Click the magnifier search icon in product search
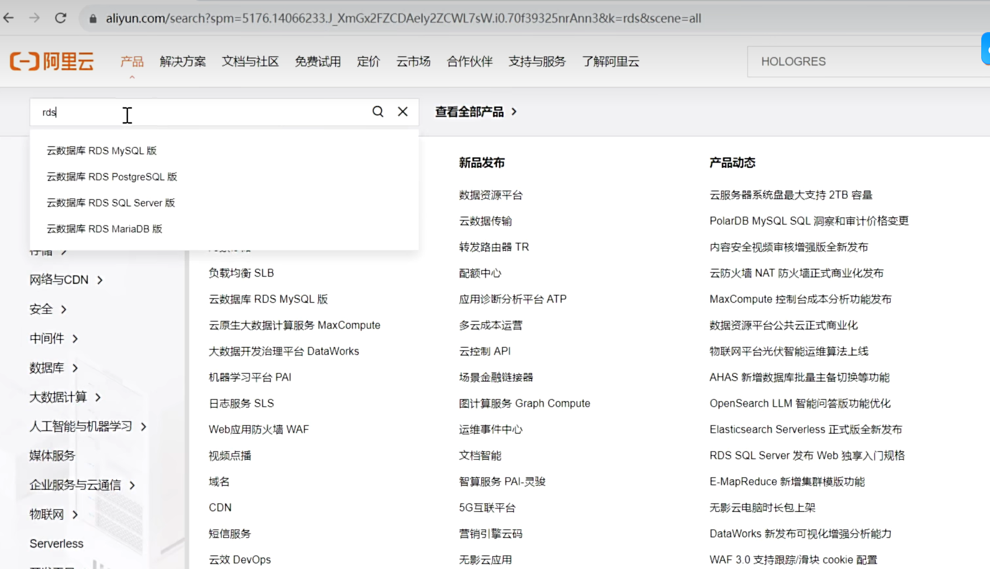990x569 pixels. click(x=378, y=112)
